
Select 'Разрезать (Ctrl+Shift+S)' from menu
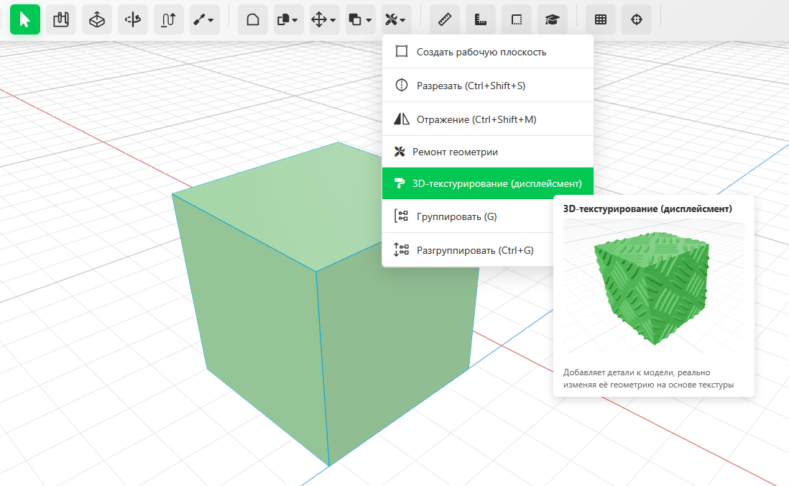[488, 85]
